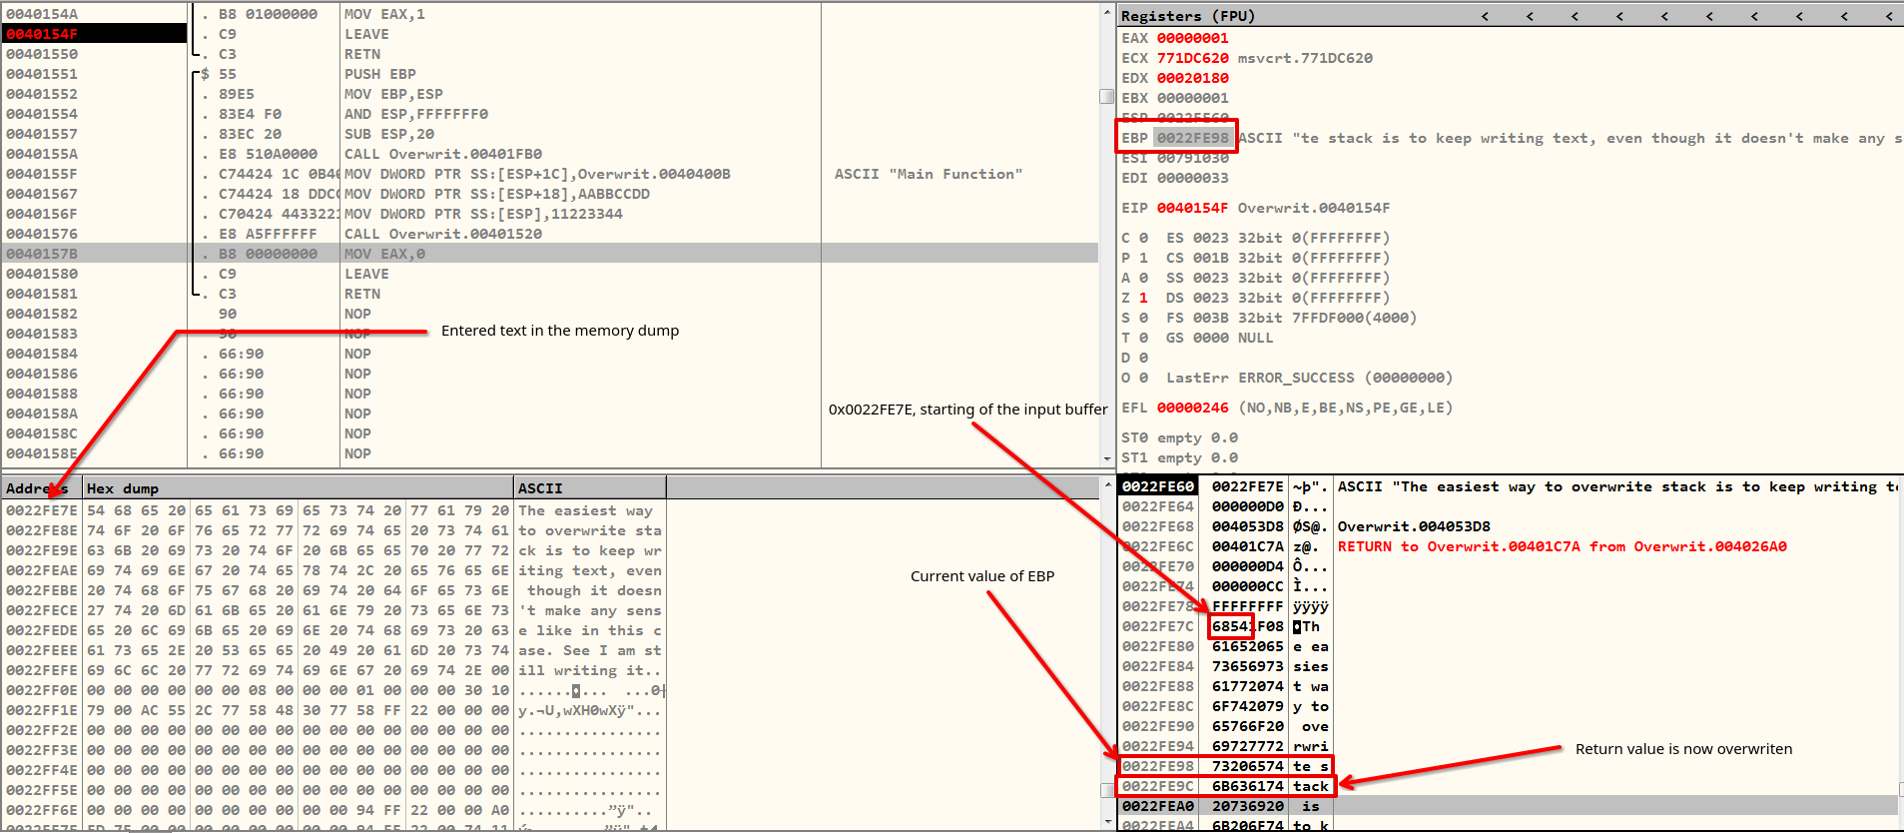Click memory dump scrollbar up arrow
The height and width of the screenshot is (833, 1904).
pos(1106,486)
